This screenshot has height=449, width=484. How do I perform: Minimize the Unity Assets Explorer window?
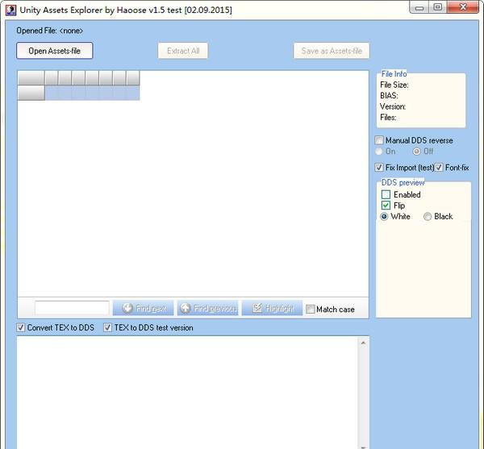coord(419,7)
